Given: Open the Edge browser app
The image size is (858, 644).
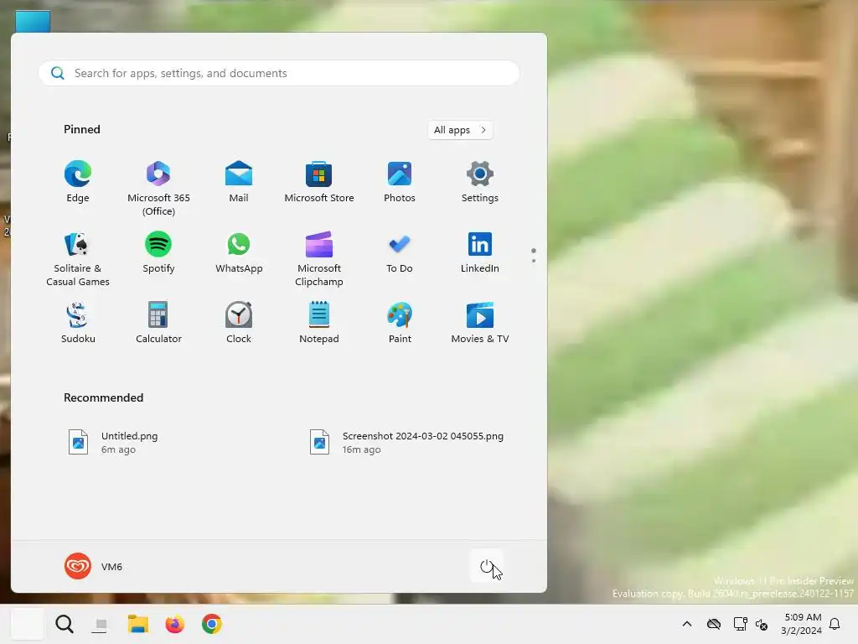Looking at the screenshot, I should point(78,182).
